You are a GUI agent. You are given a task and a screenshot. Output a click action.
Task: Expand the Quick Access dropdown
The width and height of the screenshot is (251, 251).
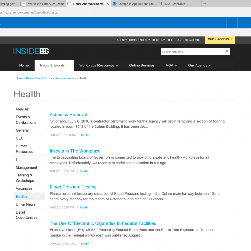click(x=220, y=39)
